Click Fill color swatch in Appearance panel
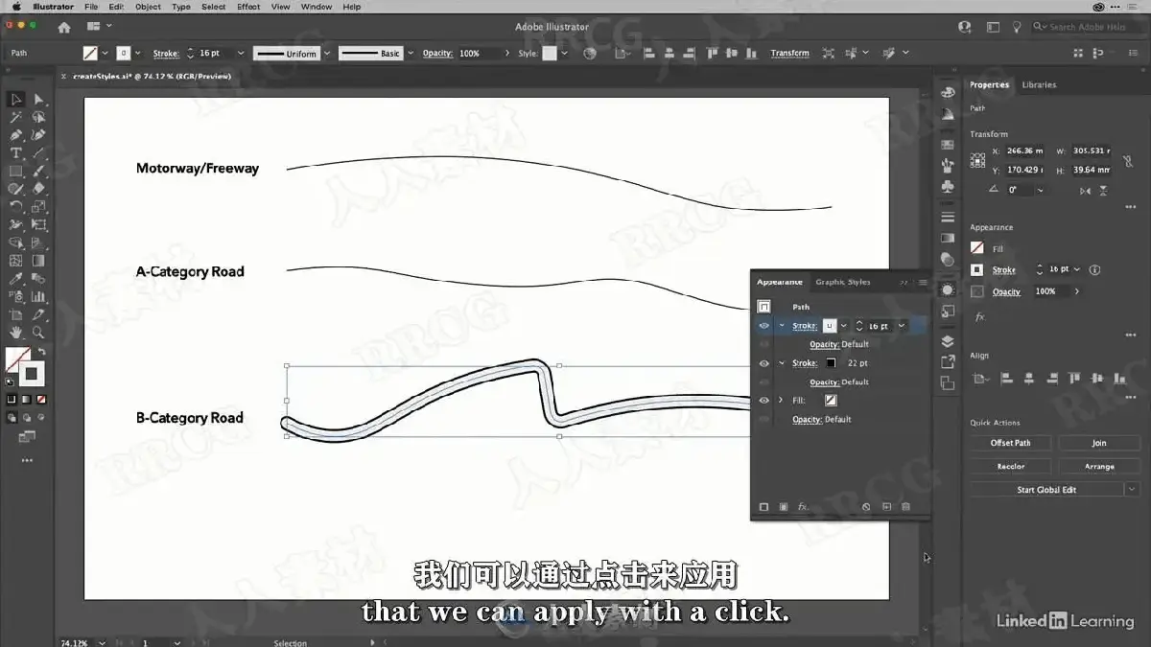Viewport: 1151px width, 647px height. click(831, 401)
